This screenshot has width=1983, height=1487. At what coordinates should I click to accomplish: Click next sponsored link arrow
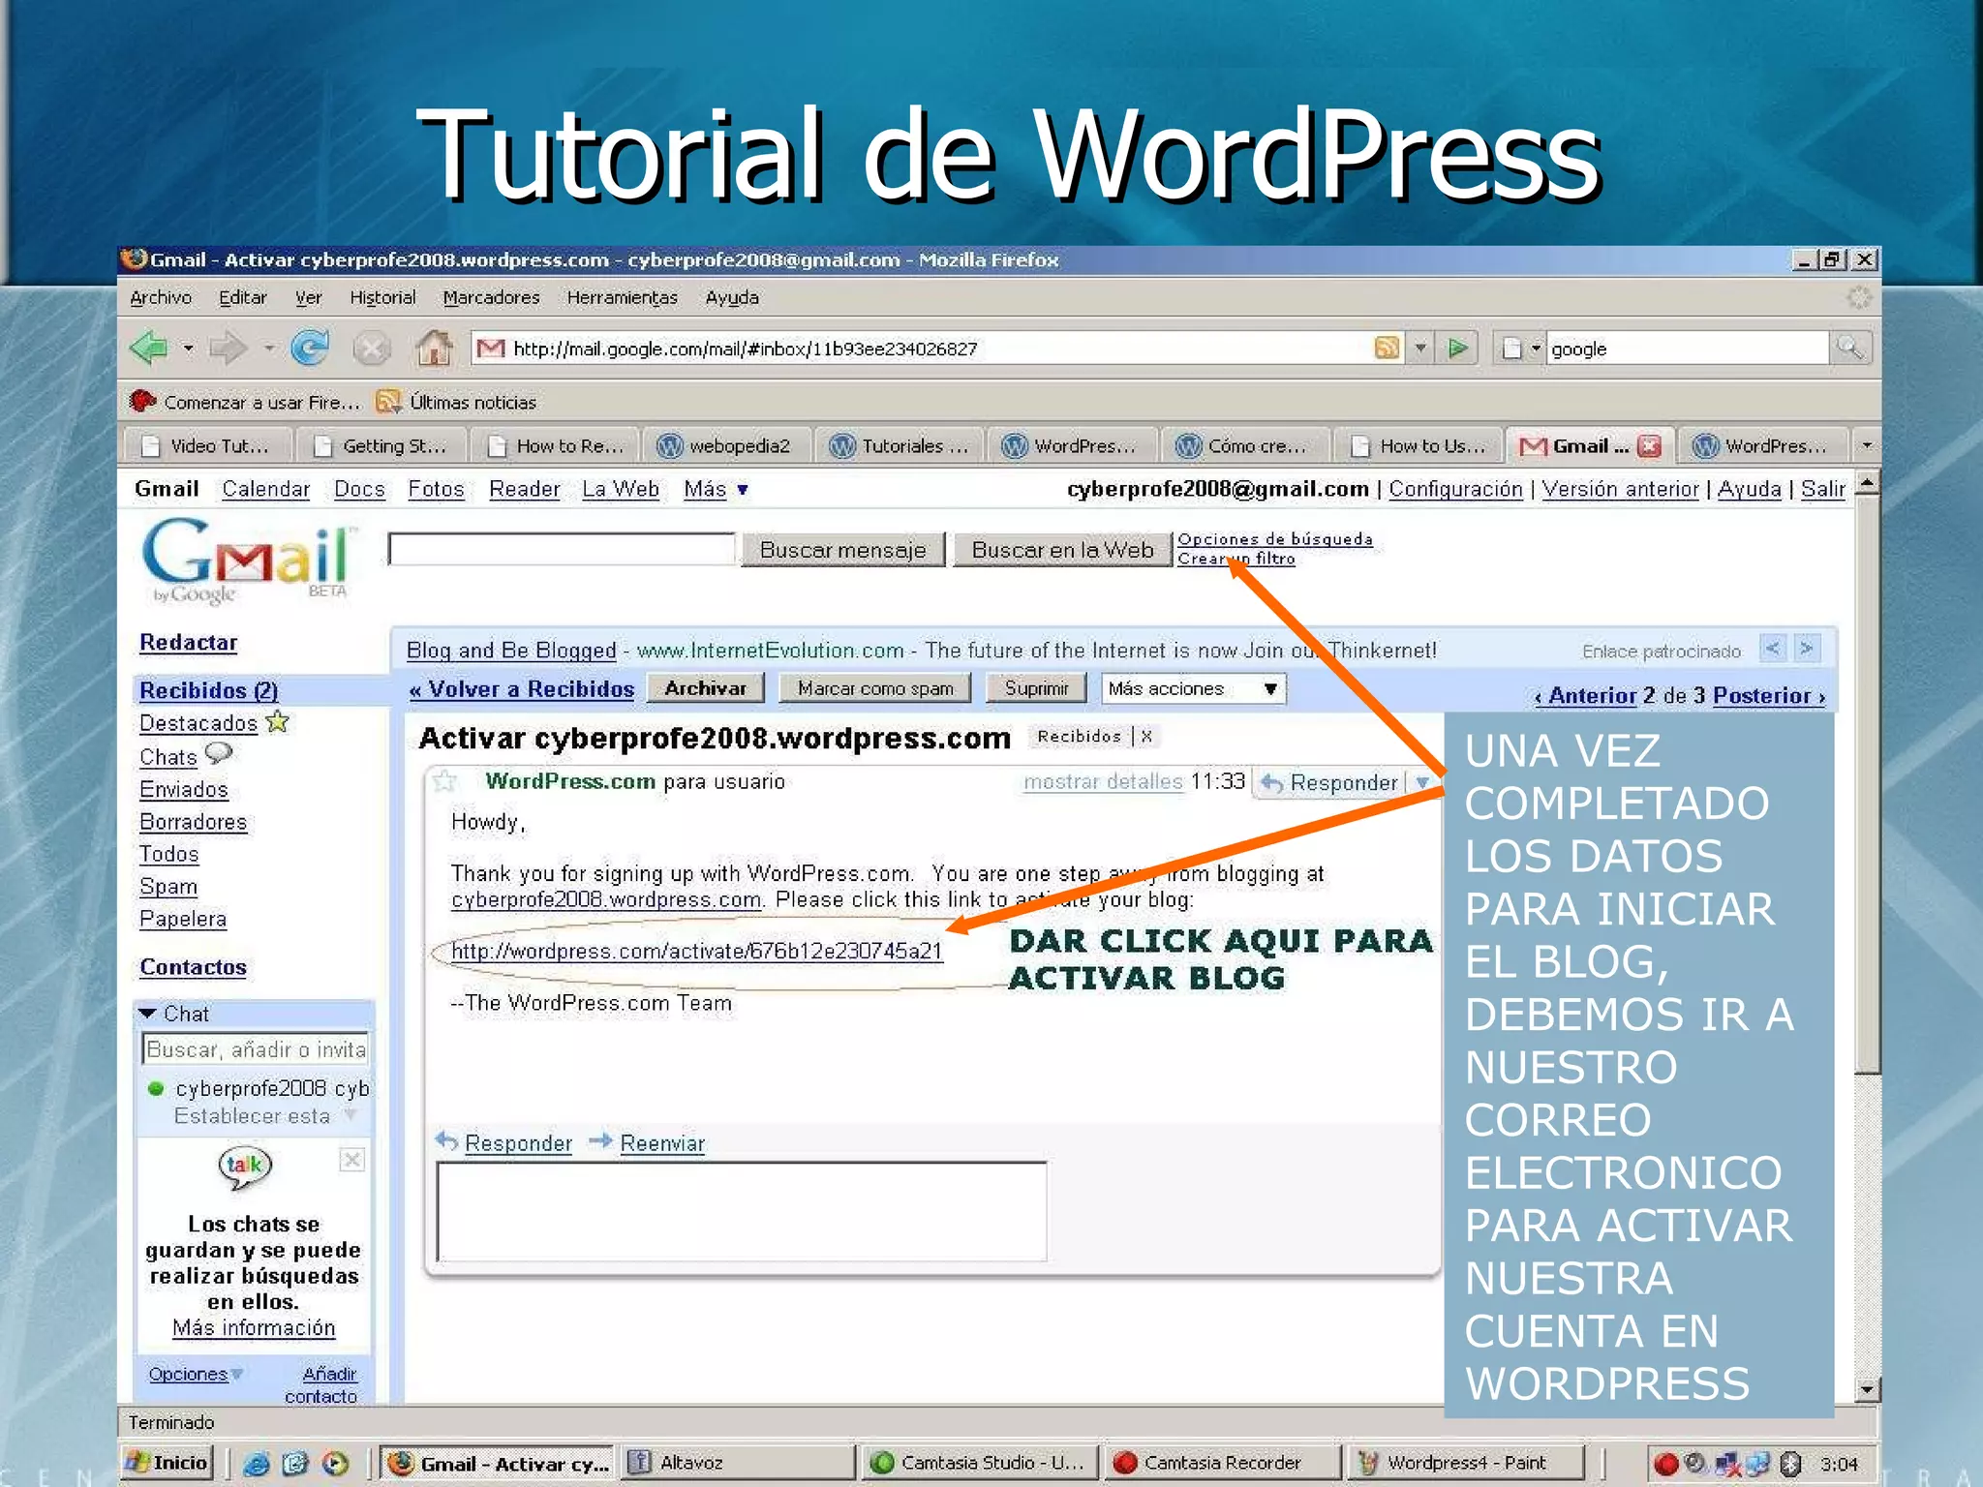click(1807, 649)
